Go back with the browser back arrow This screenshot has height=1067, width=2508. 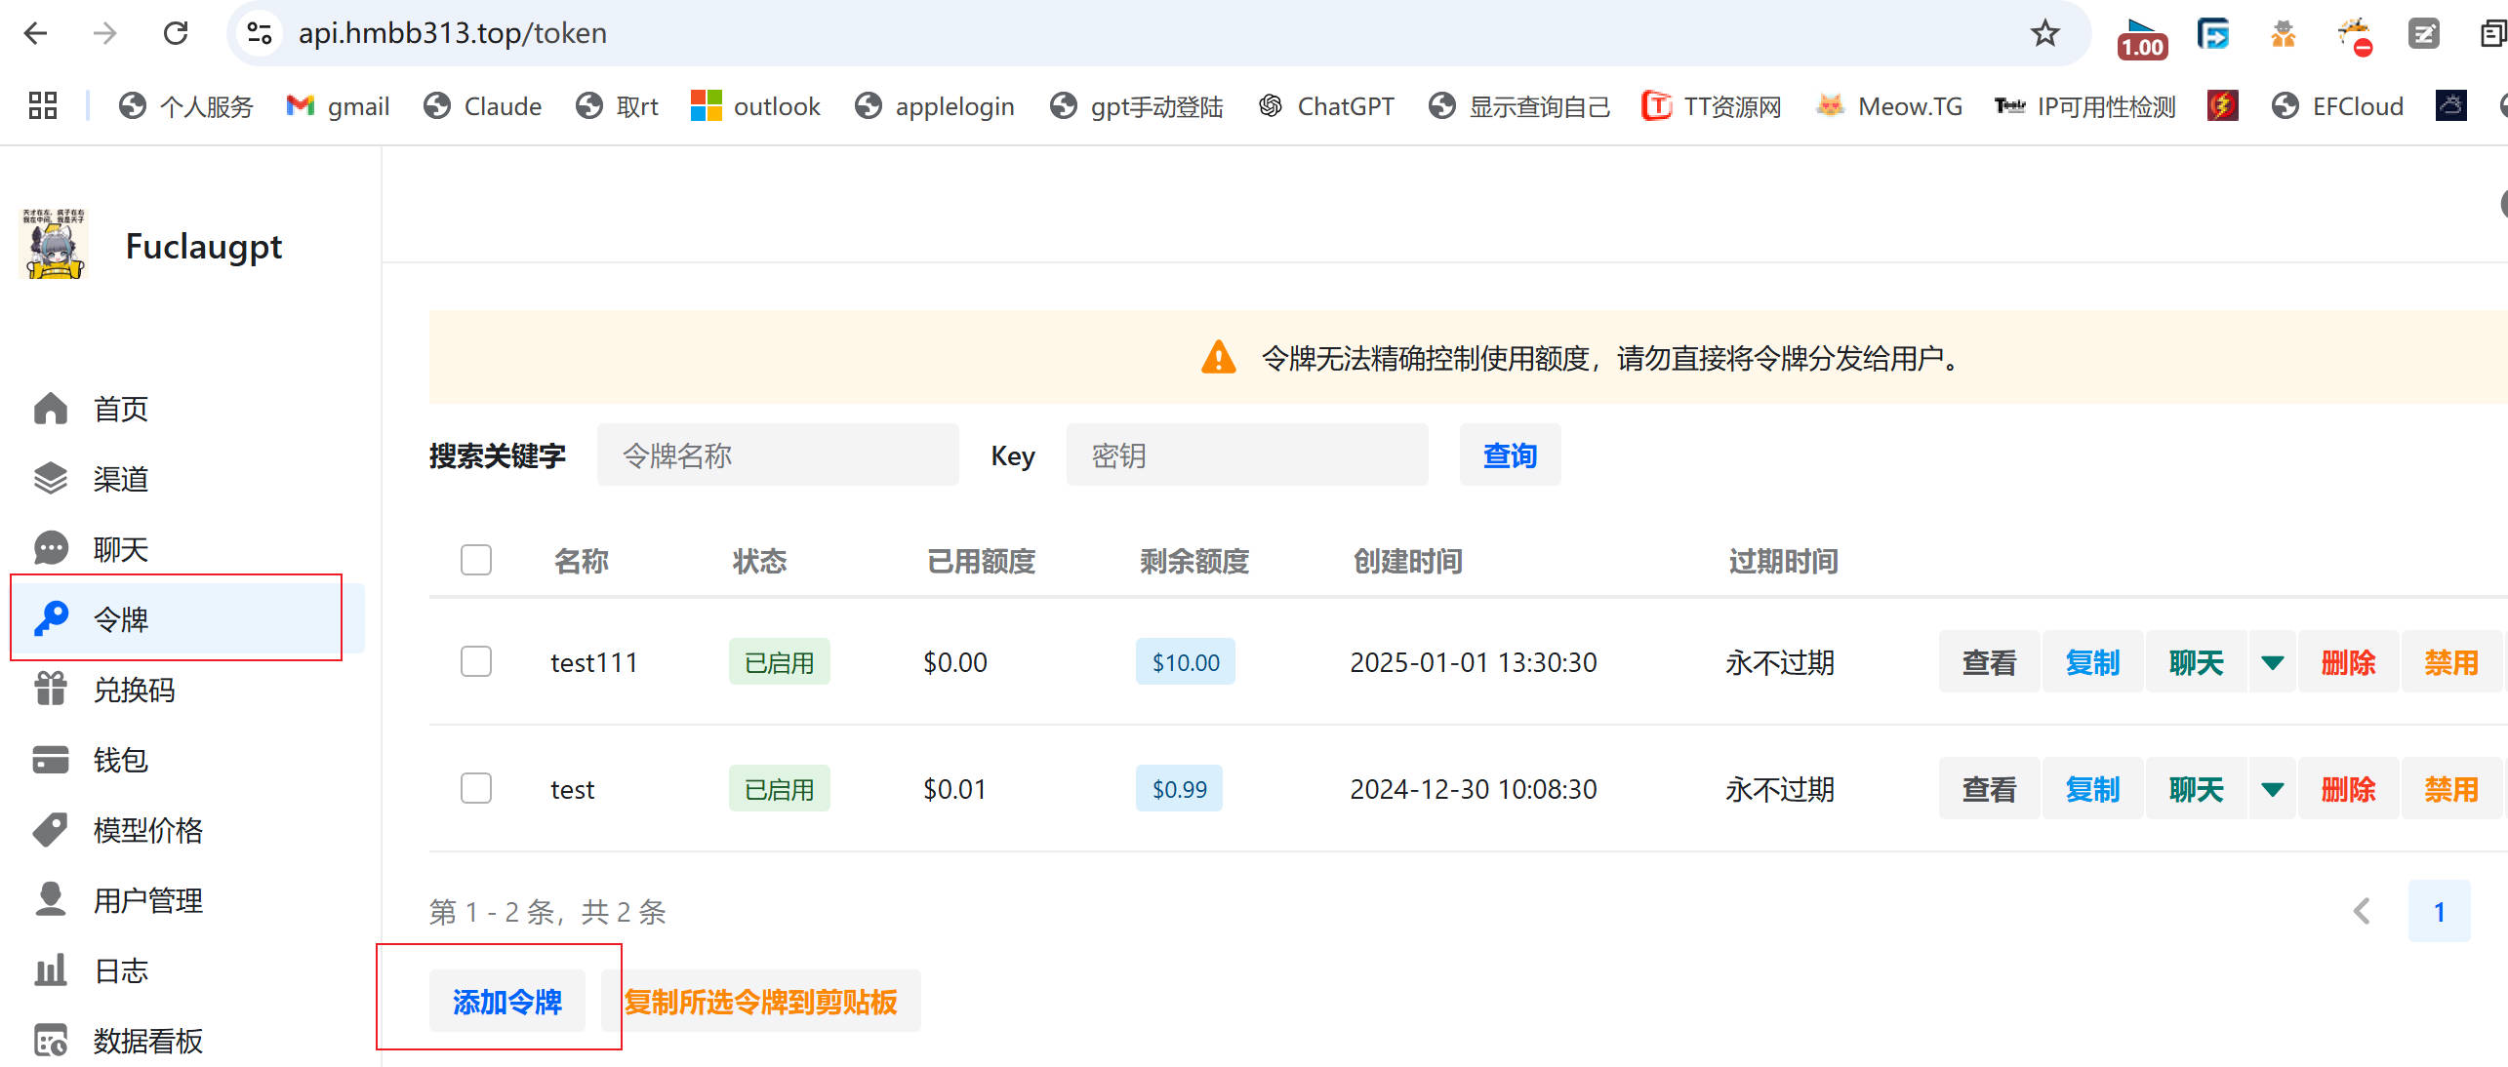(35, 33)
